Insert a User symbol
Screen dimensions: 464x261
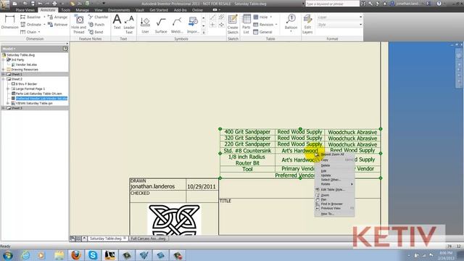(x=145, y=25)
